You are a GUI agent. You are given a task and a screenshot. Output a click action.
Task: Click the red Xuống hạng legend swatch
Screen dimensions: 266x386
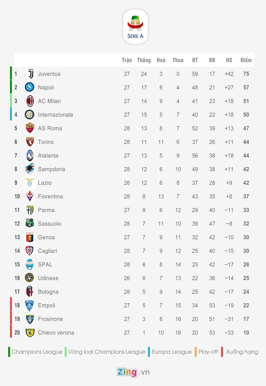(x=222, y=352)
